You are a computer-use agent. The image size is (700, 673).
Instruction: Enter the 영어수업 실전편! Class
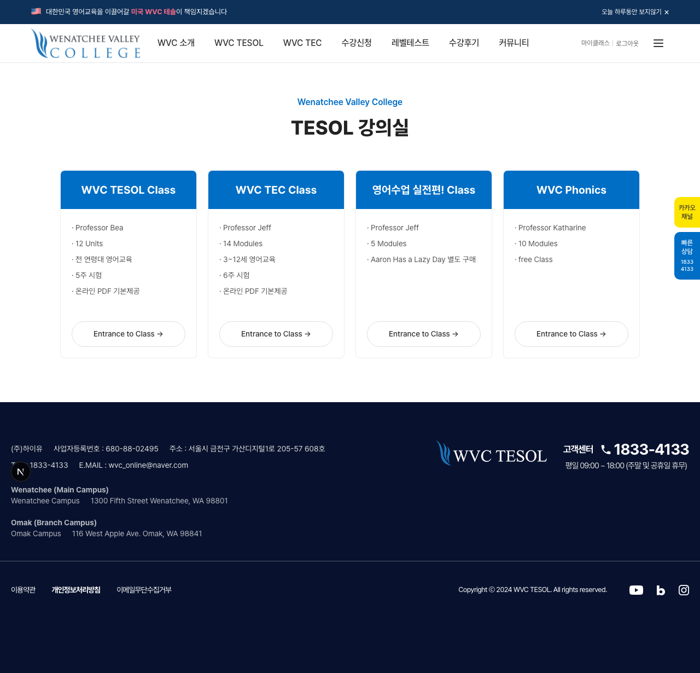pos(424,334)
